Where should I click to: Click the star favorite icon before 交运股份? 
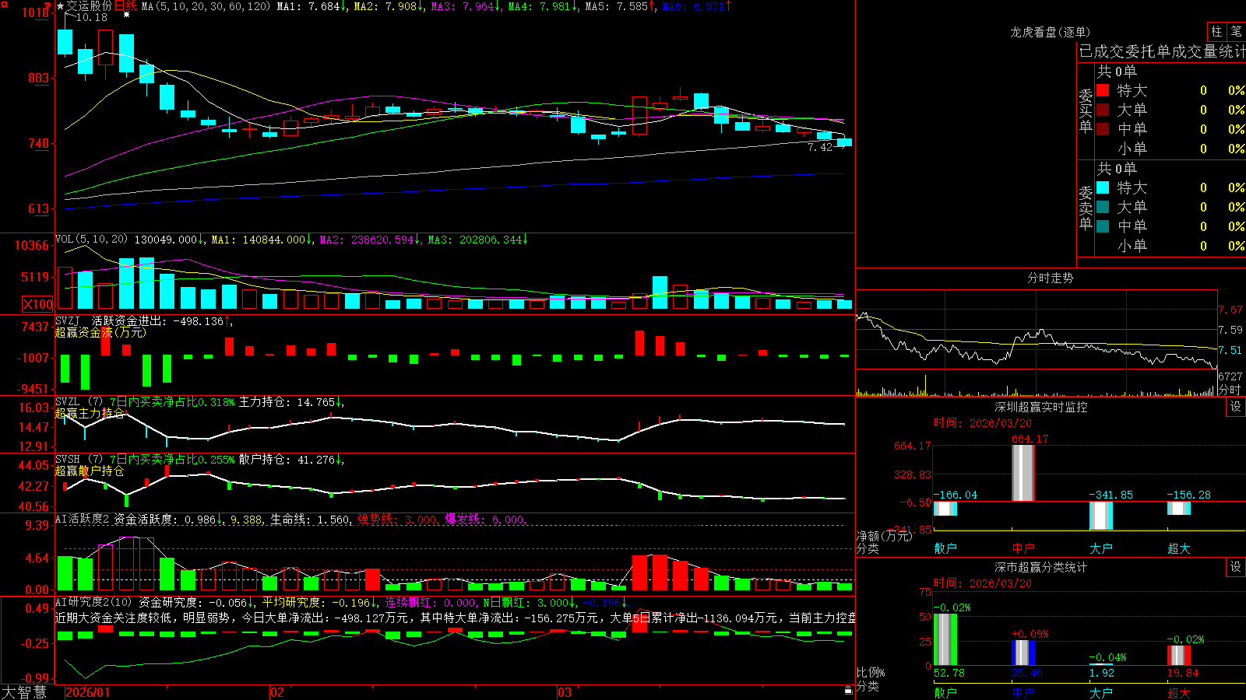[x=61, y=6]
